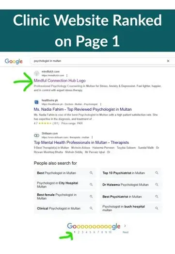Click the search box containing psychologist in multan

point(102,61)
